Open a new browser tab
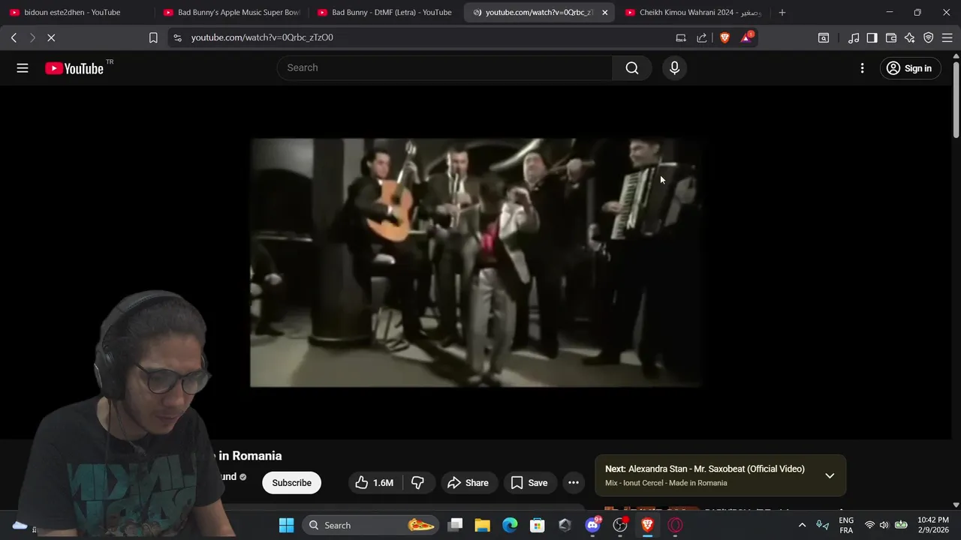The width and height of the screenshot is (961, 540). (782, 13)
